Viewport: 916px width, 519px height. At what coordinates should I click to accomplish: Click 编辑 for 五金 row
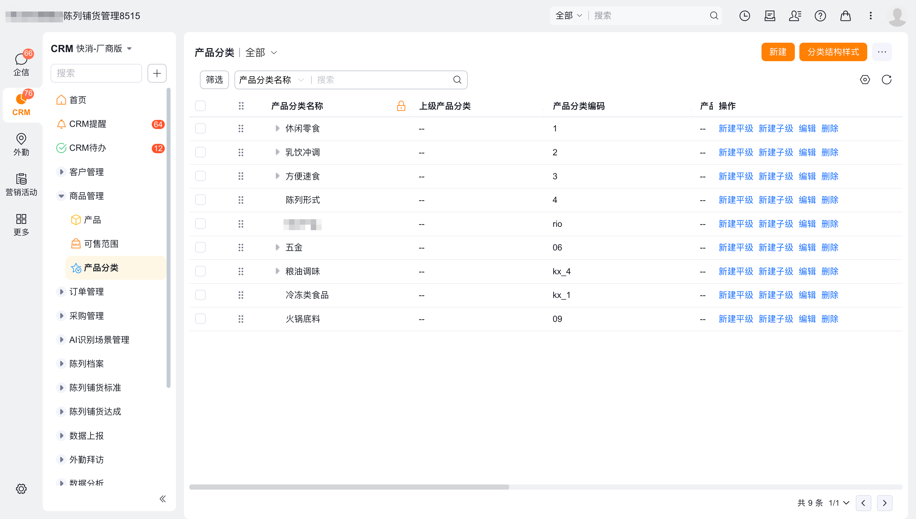[807, 247]
